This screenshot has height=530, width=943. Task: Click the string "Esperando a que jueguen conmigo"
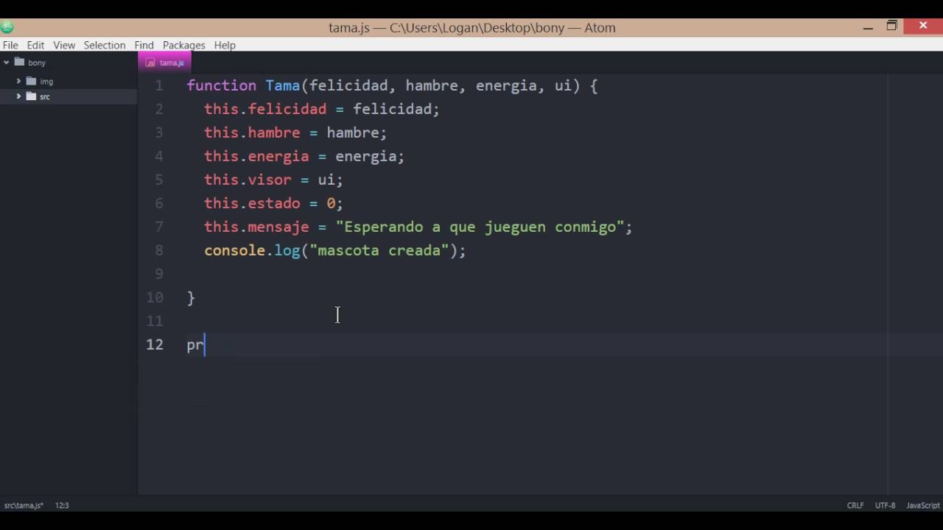[480, 227]
